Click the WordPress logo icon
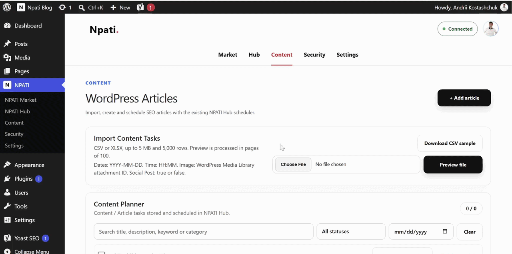 pyautogui.click(x=7, y=7)
